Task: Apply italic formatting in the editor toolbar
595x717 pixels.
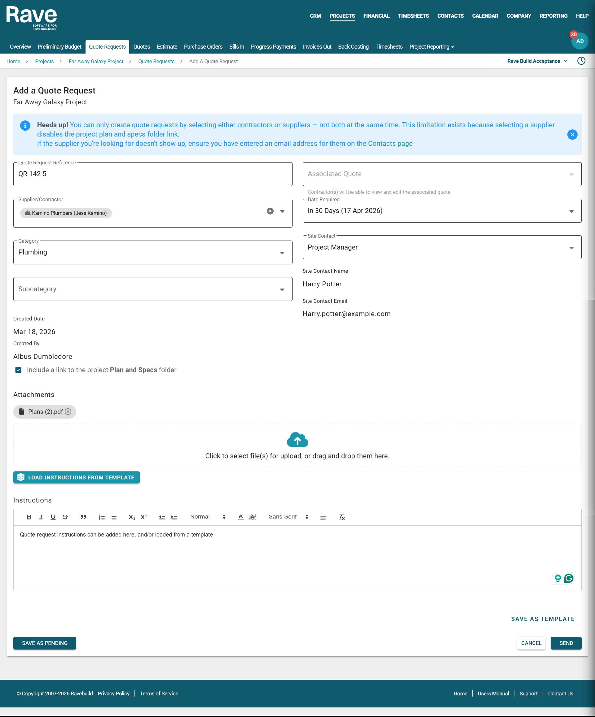Action: tap(41, 517)
